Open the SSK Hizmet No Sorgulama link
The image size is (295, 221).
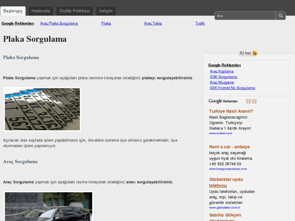click(x=233, y=88)
